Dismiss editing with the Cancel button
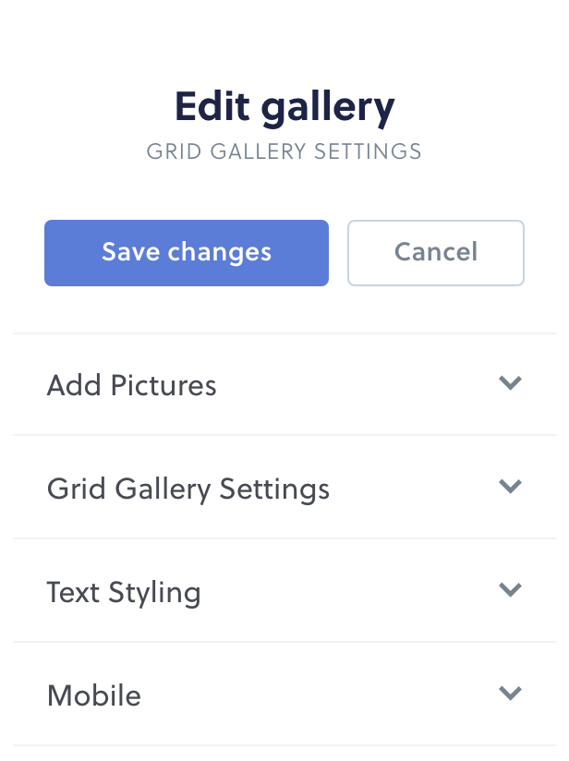 coord(435,252)
